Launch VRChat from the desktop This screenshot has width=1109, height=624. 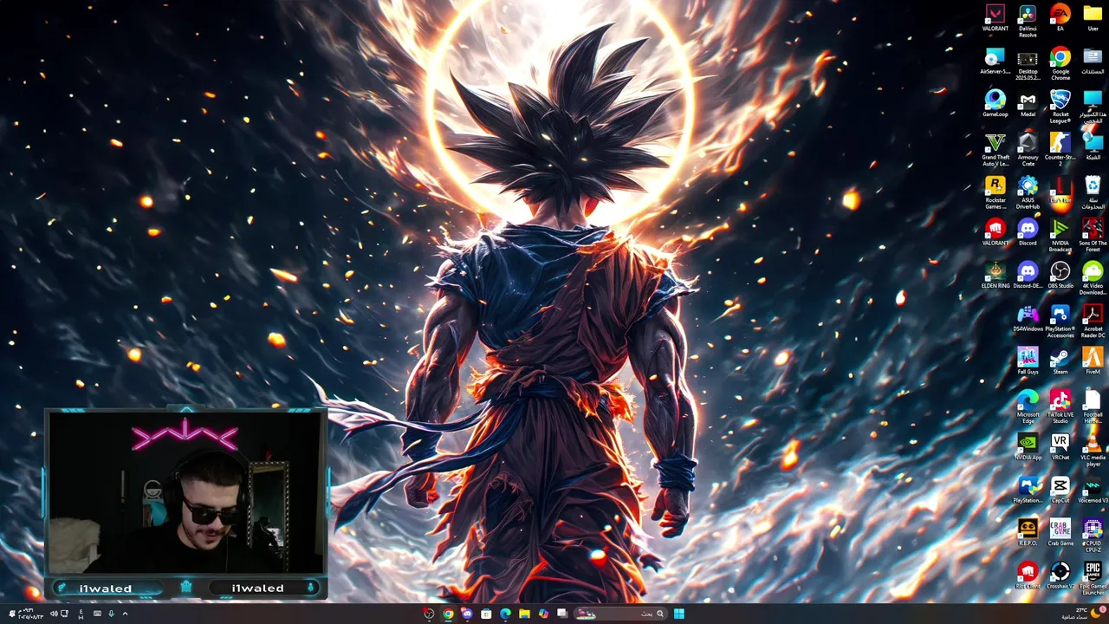(x=1060, y=447)
